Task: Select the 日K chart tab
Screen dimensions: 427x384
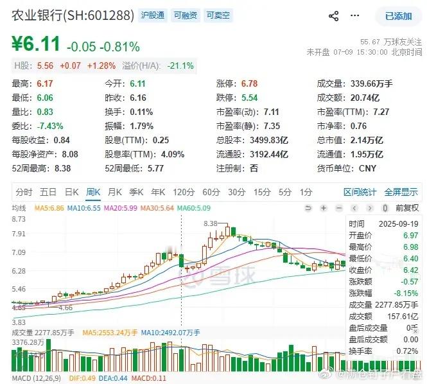Action: click(x=72, y=192)
